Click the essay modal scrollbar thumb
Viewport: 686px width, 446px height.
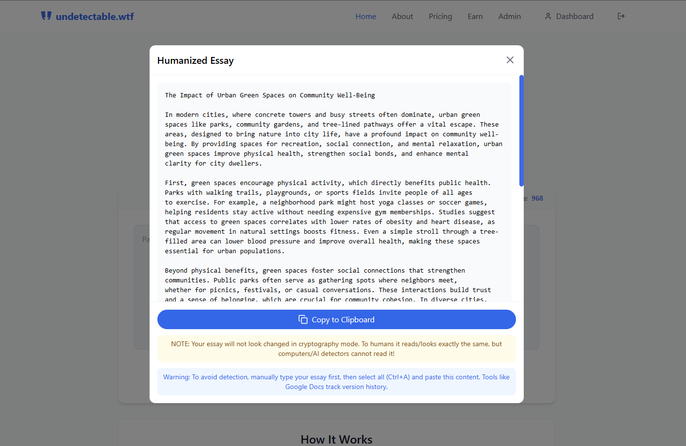(x=521, y=130)
